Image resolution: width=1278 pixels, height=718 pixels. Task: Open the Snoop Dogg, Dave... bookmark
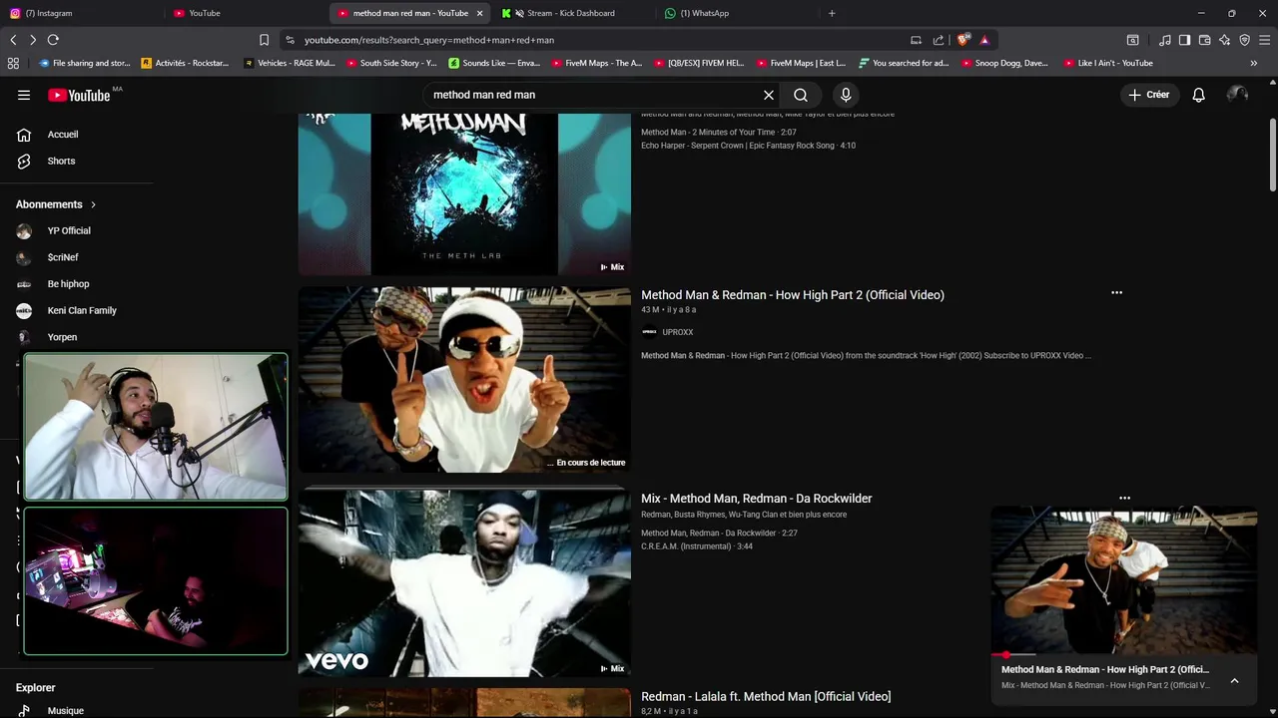click(1004, 63)
